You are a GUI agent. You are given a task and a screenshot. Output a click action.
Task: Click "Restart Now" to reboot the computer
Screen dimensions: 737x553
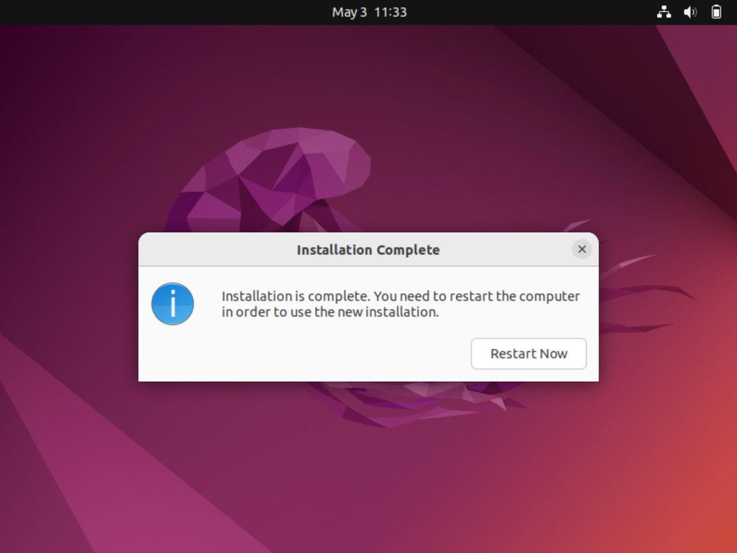tap(528, 354)
